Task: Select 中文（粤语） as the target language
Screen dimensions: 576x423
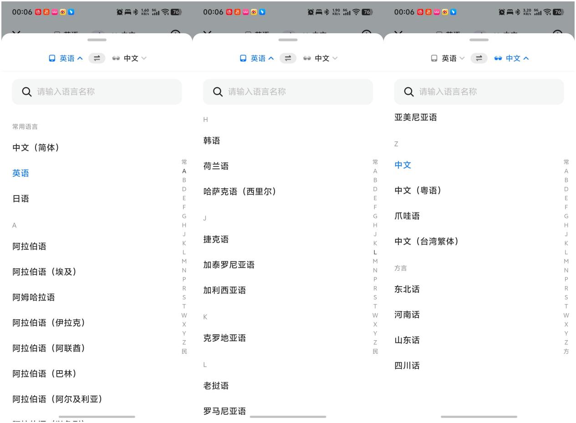Action: 418,191
